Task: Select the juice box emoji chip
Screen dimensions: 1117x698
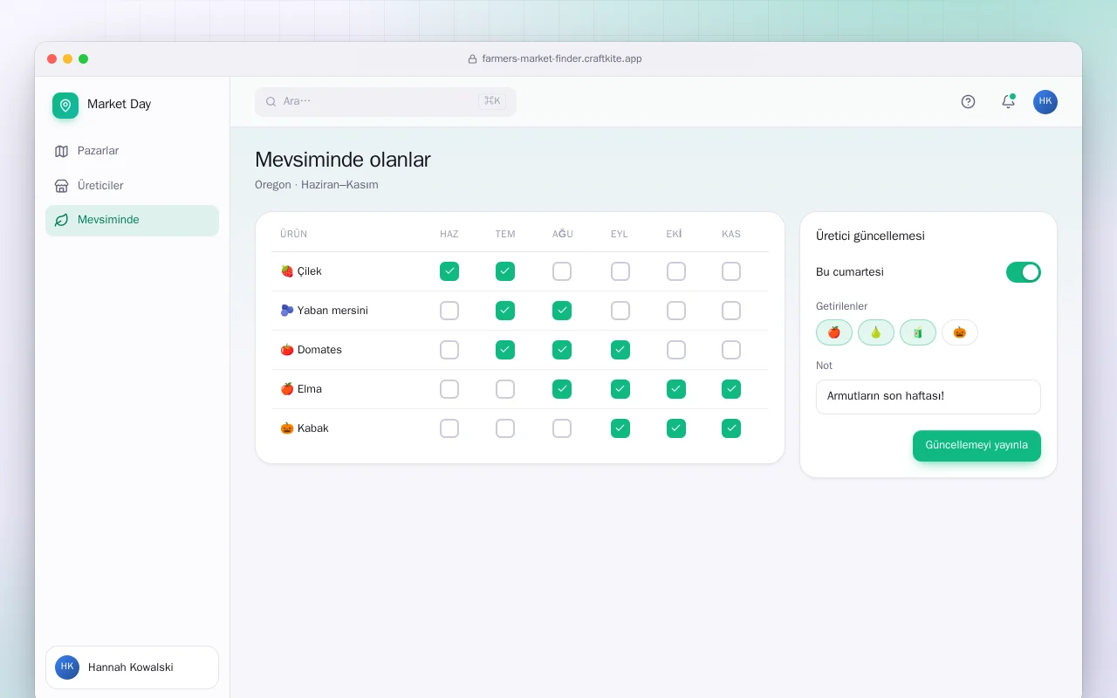Action: 918,332
